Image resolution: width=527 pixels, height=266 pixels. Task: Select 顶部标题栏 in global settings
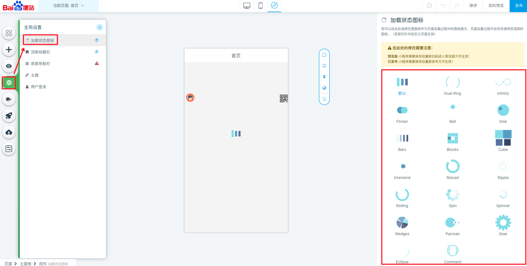tap(41, 52)
